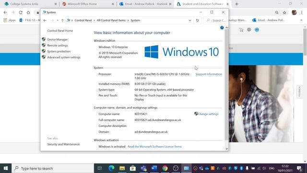Screen dimensions: 307x173
Task: Show more bookmarks chevron
Action: pos(301,20)
